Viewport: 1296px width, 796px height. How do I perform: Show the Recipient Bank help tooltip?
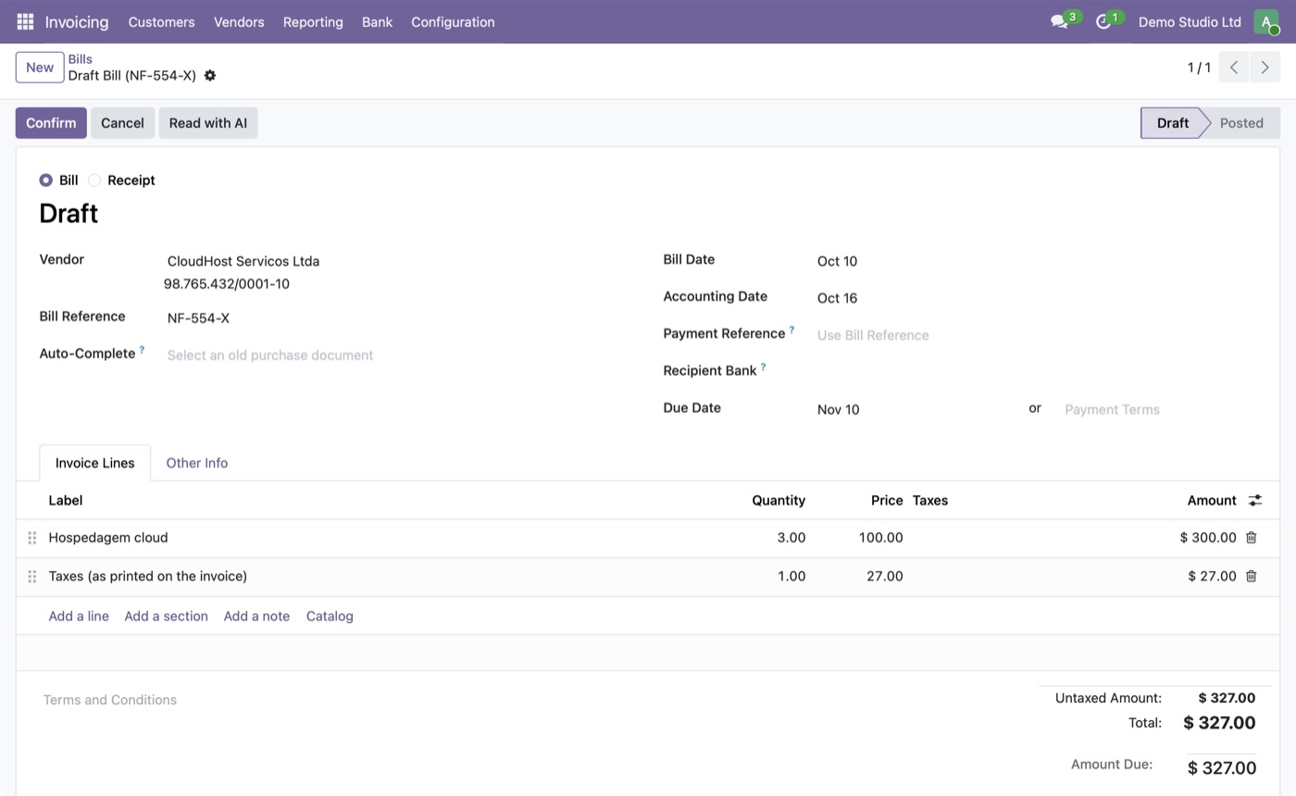[763, 367]
